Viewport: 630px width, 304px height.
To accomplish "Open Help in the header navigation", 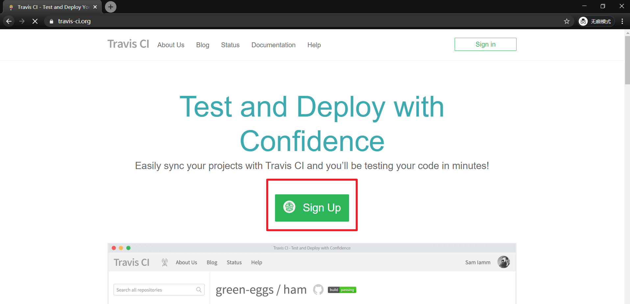I will tap(314, 45).
